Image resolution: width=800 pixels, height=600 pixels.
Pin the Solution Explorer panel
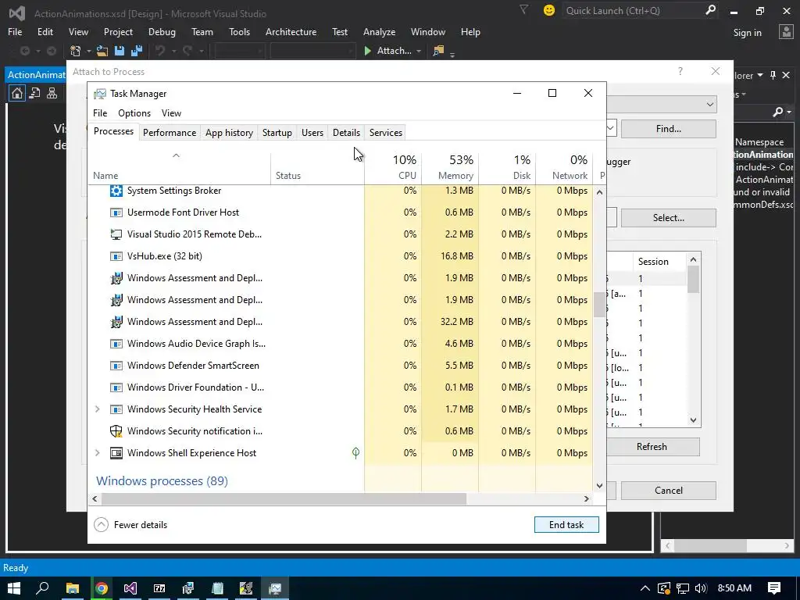(773, 75)
